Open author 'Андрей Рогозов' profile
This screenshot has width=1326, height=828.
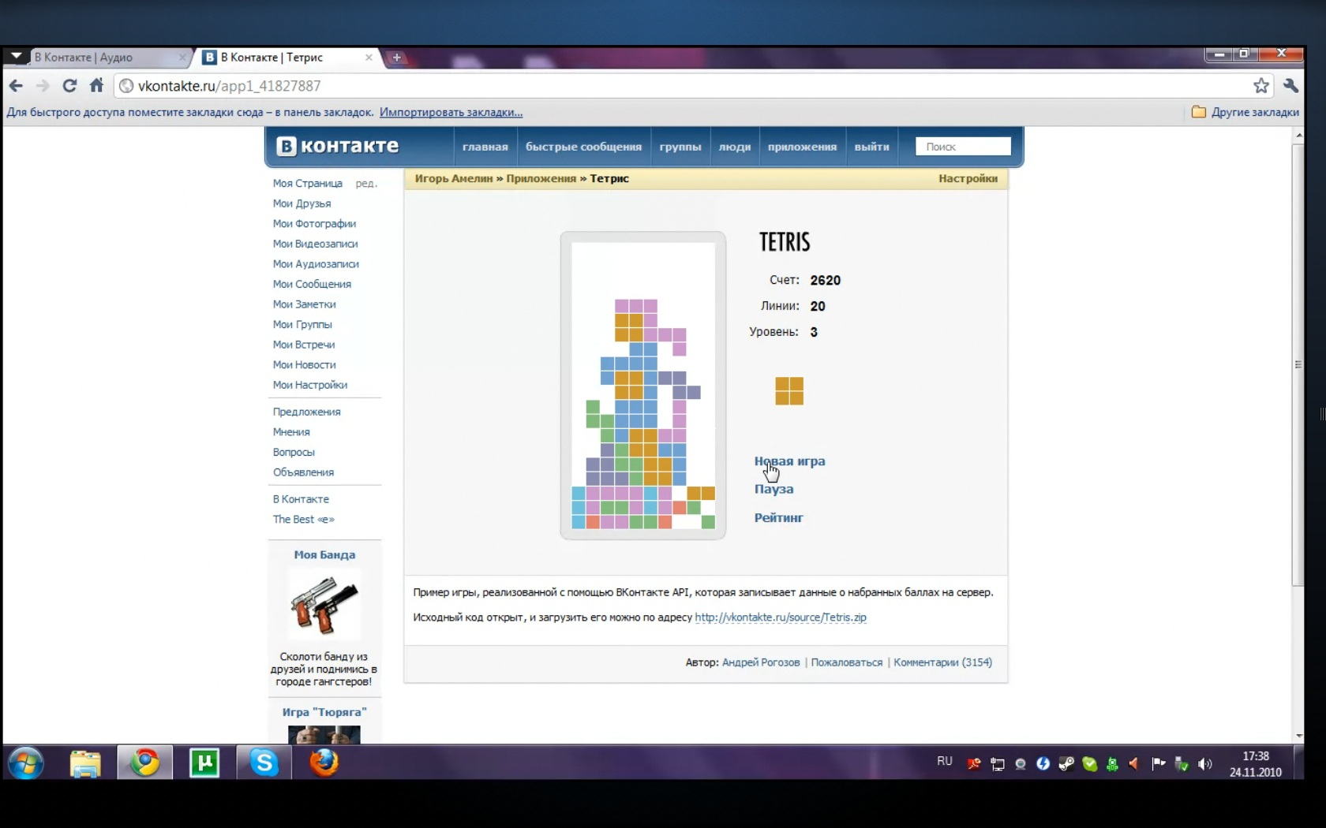(x=761, y=662)
